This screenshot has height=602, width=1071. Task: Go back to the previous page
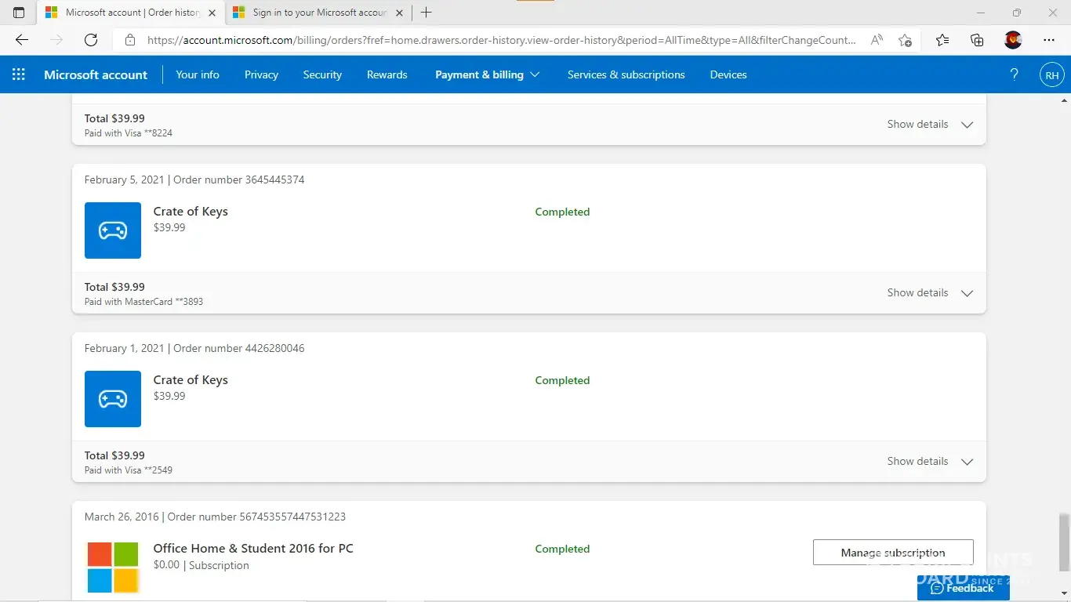click(x=22, y=40)
